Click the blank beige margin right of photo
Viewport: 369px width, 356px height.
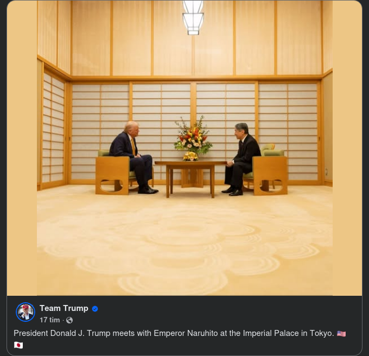(347, 148)
